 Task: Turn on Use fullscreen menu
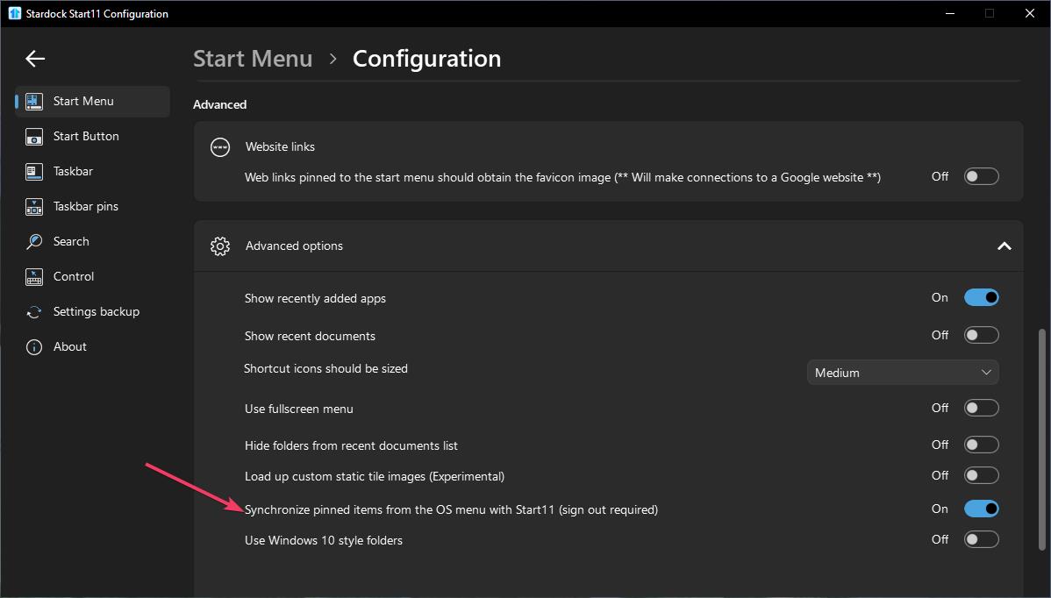[x=981, y=408]
